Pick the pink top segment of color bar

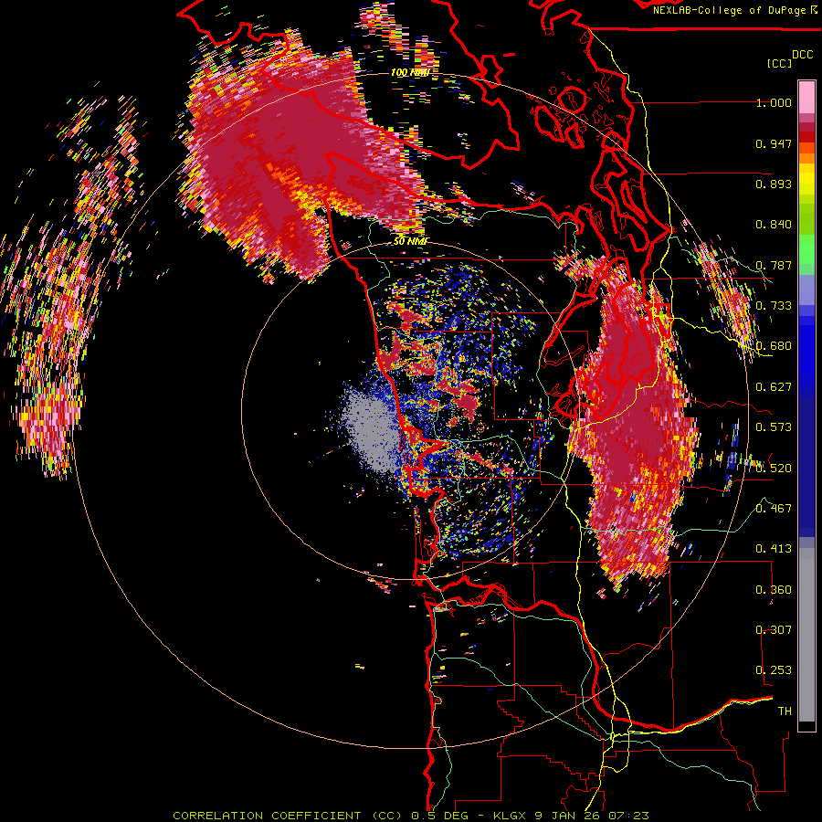(x=806, y=97)
